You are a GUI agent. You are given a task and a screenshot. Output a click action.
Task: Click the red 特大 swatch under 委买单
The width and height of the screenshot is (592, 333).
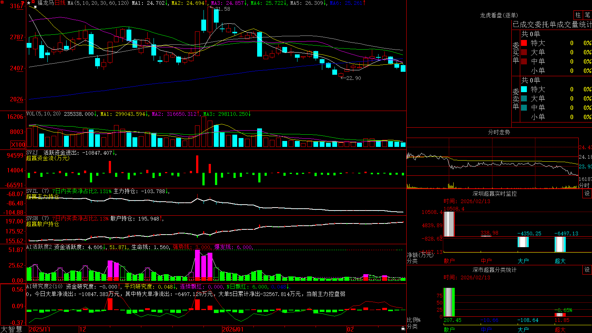click(524, 43)
